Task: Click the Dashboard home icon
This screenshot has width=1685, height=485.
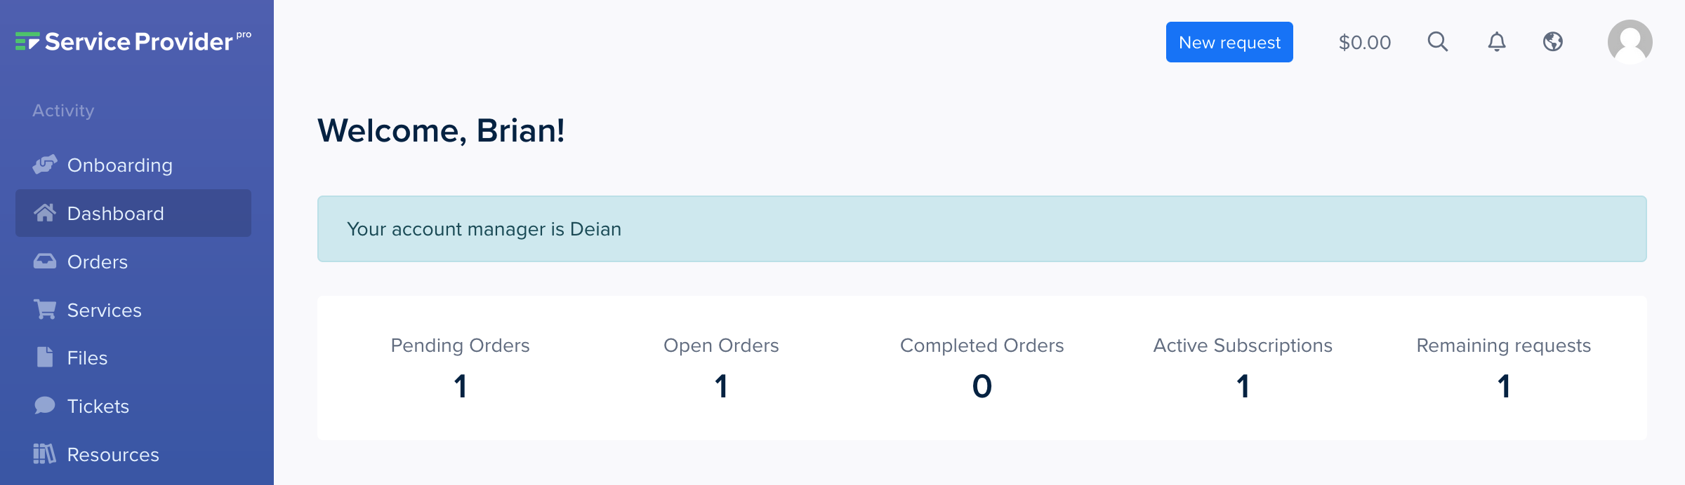Action: (x=45, y=213)
